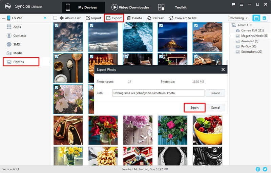Open MagazineUnlock (57) album
This screenshot has width=271, height=173.
coord(252,36)
